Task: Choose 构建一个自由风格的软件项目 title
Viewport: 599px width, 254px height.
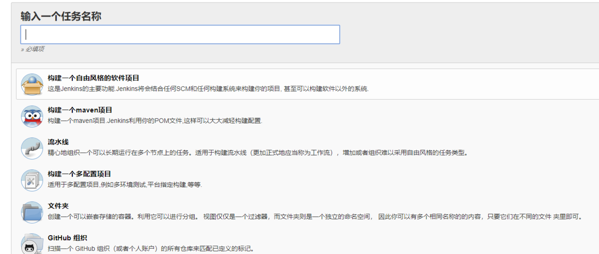Action: (93, 78)
